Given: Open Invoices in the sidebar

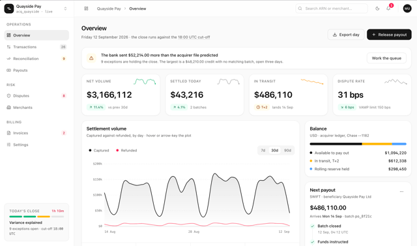Looking at the screenshot, I should [x=36, y=133].
